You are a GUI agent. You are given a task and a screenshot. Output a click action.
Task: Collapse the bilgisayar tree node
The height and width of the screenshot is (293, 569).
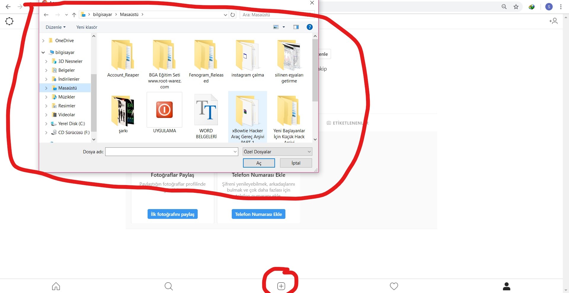click(x=43, y=52)
